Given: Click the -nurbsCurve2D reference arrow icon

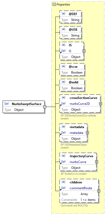Looking at the screenshot, I should click(x=61, y=105).
